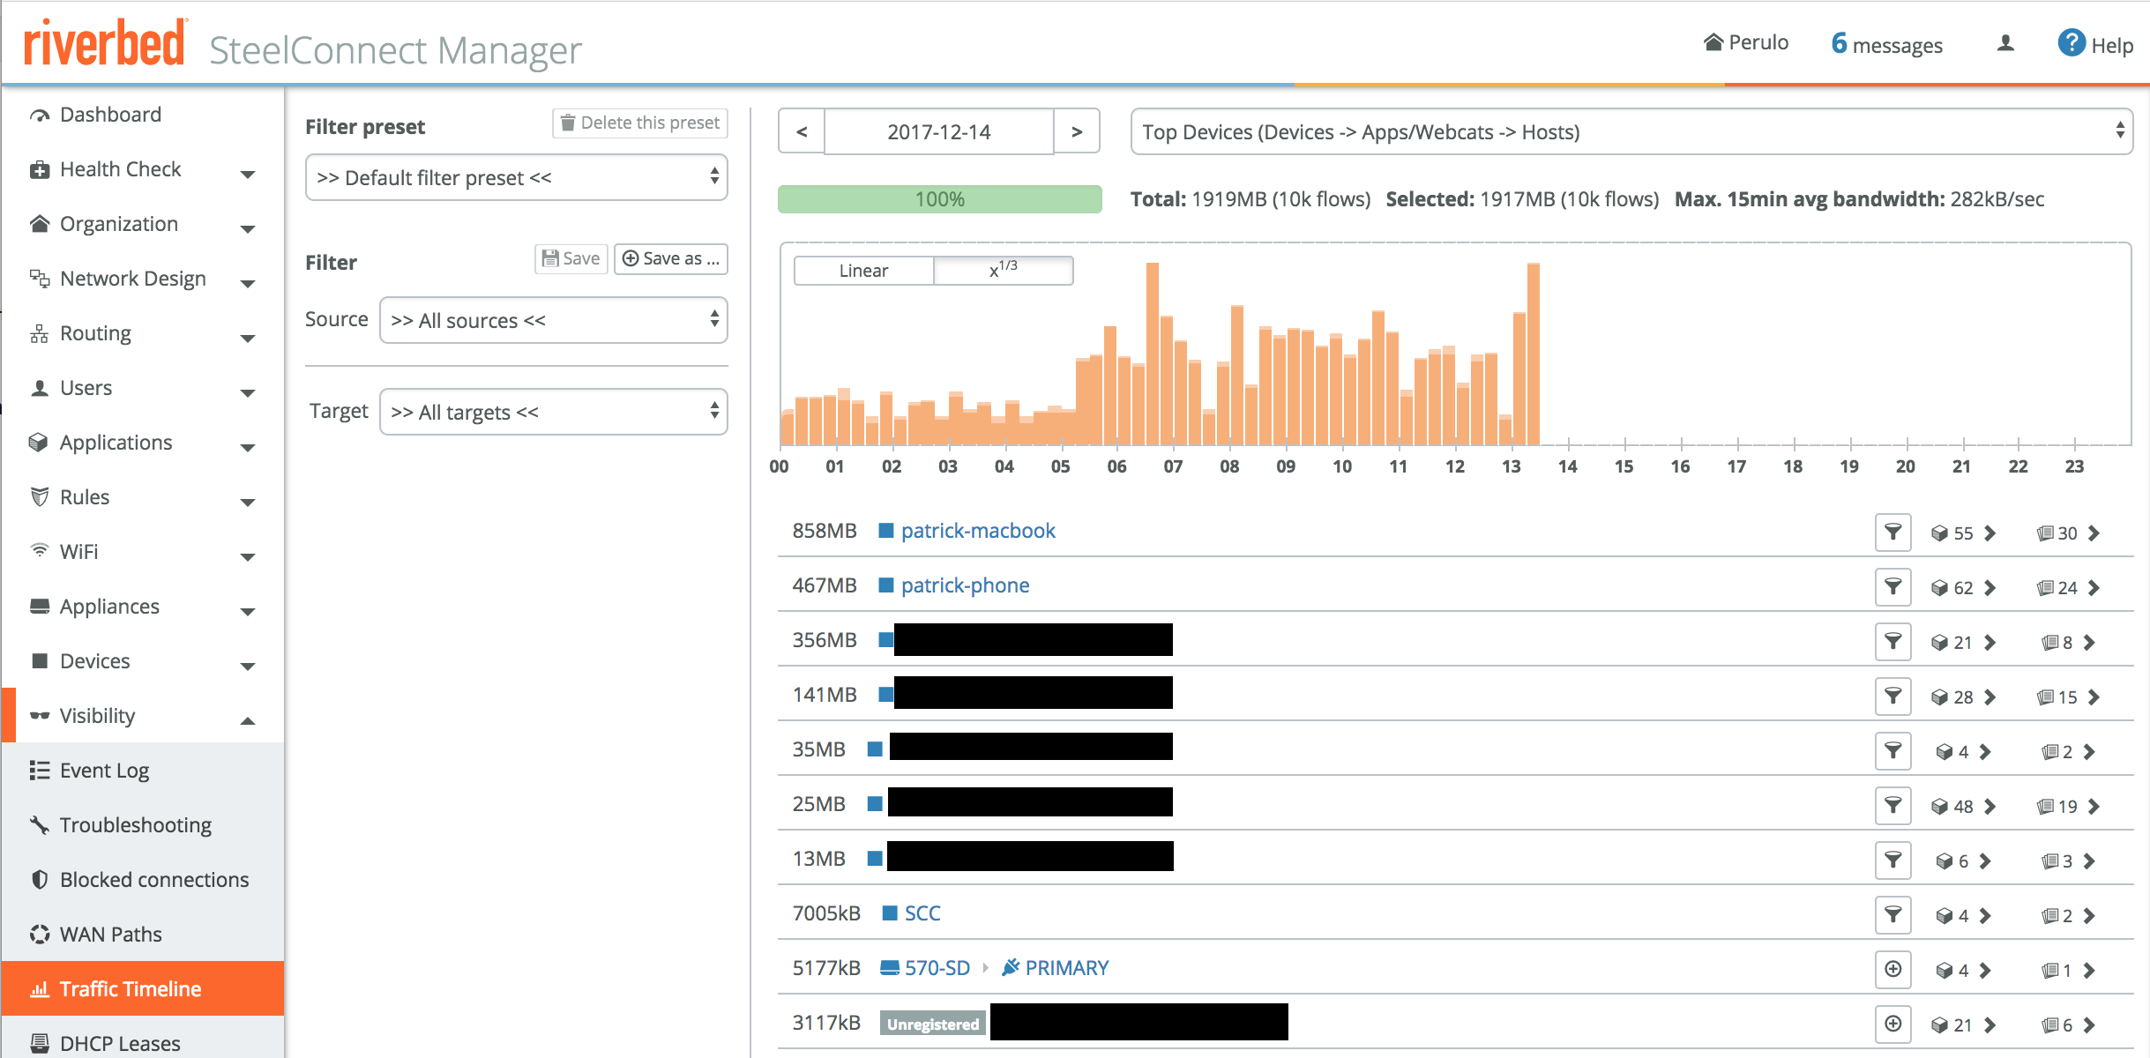Click the Help question mark icon

[x=2071, y=43]
